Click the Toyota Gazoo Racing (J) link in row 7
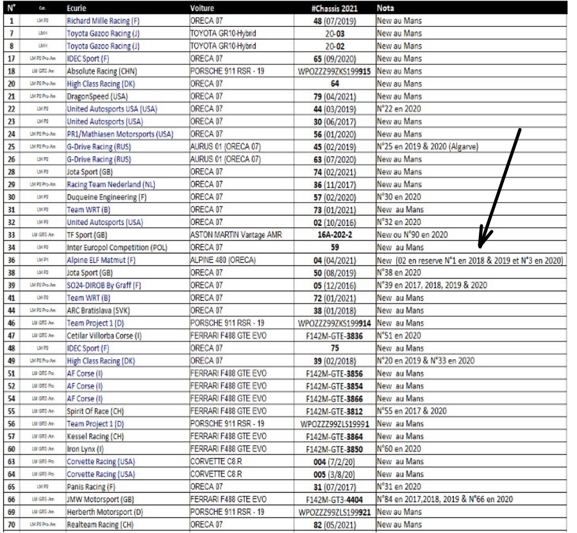 [x=103, y=33]
